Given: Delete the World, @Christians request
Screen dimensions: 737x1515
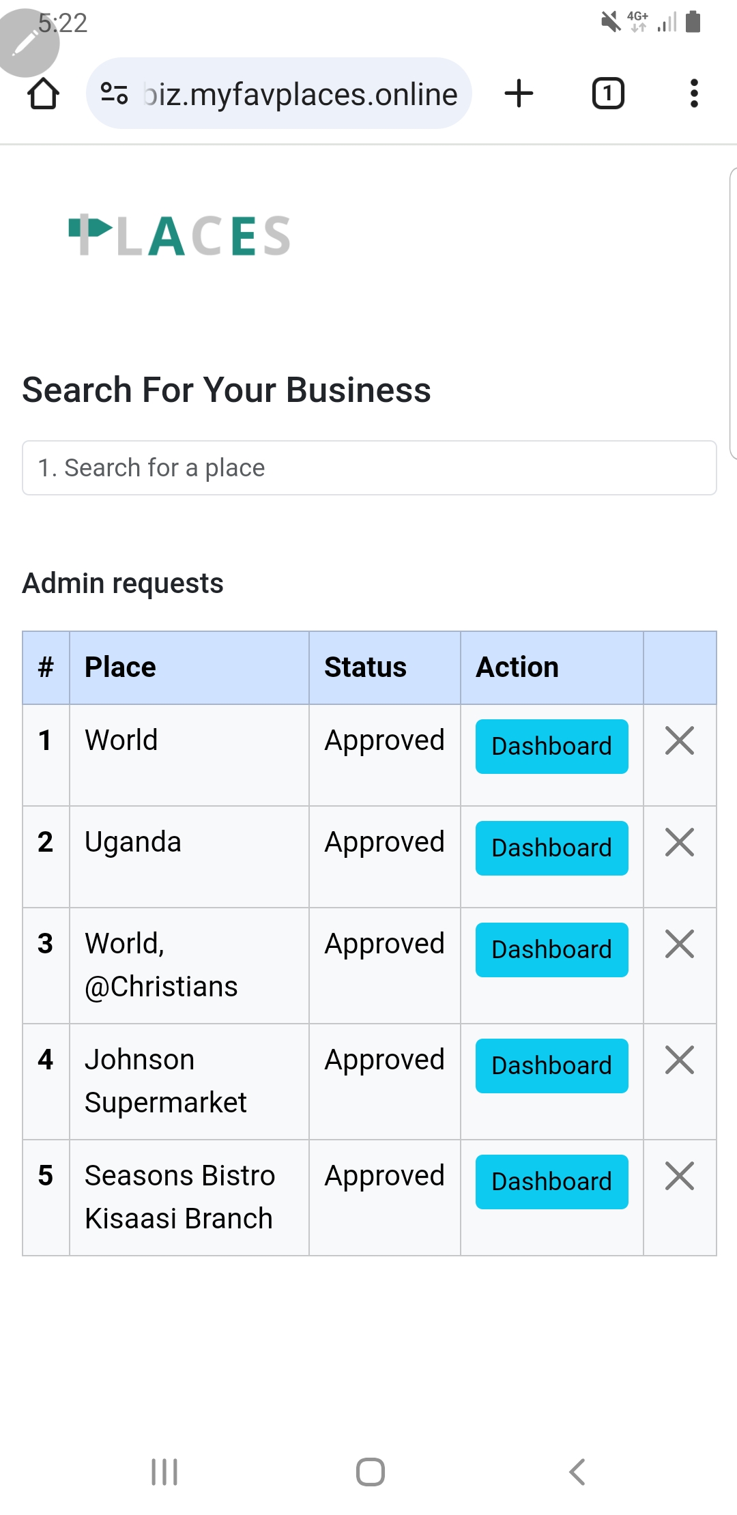Looking at the screenshot, I should [680, 944].
